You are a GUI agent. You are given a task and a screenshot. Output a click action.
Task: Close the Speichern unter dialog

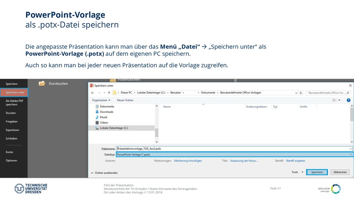click(x=350, y=86)
